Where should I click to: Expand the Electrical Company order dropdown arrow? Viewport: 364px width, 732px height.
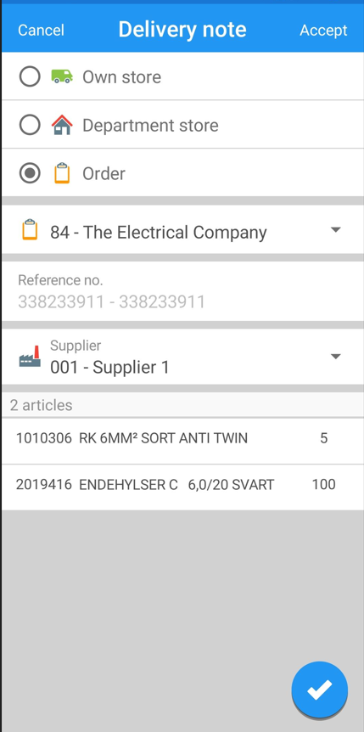(335, 229)
